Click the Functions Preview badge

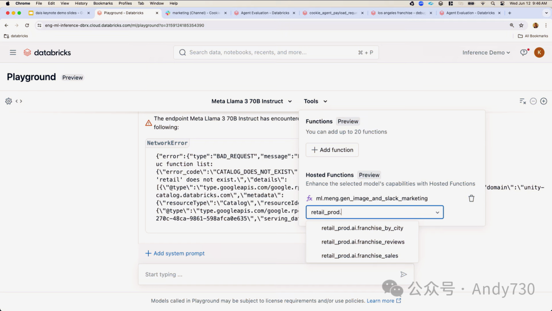tap(348, 121)
